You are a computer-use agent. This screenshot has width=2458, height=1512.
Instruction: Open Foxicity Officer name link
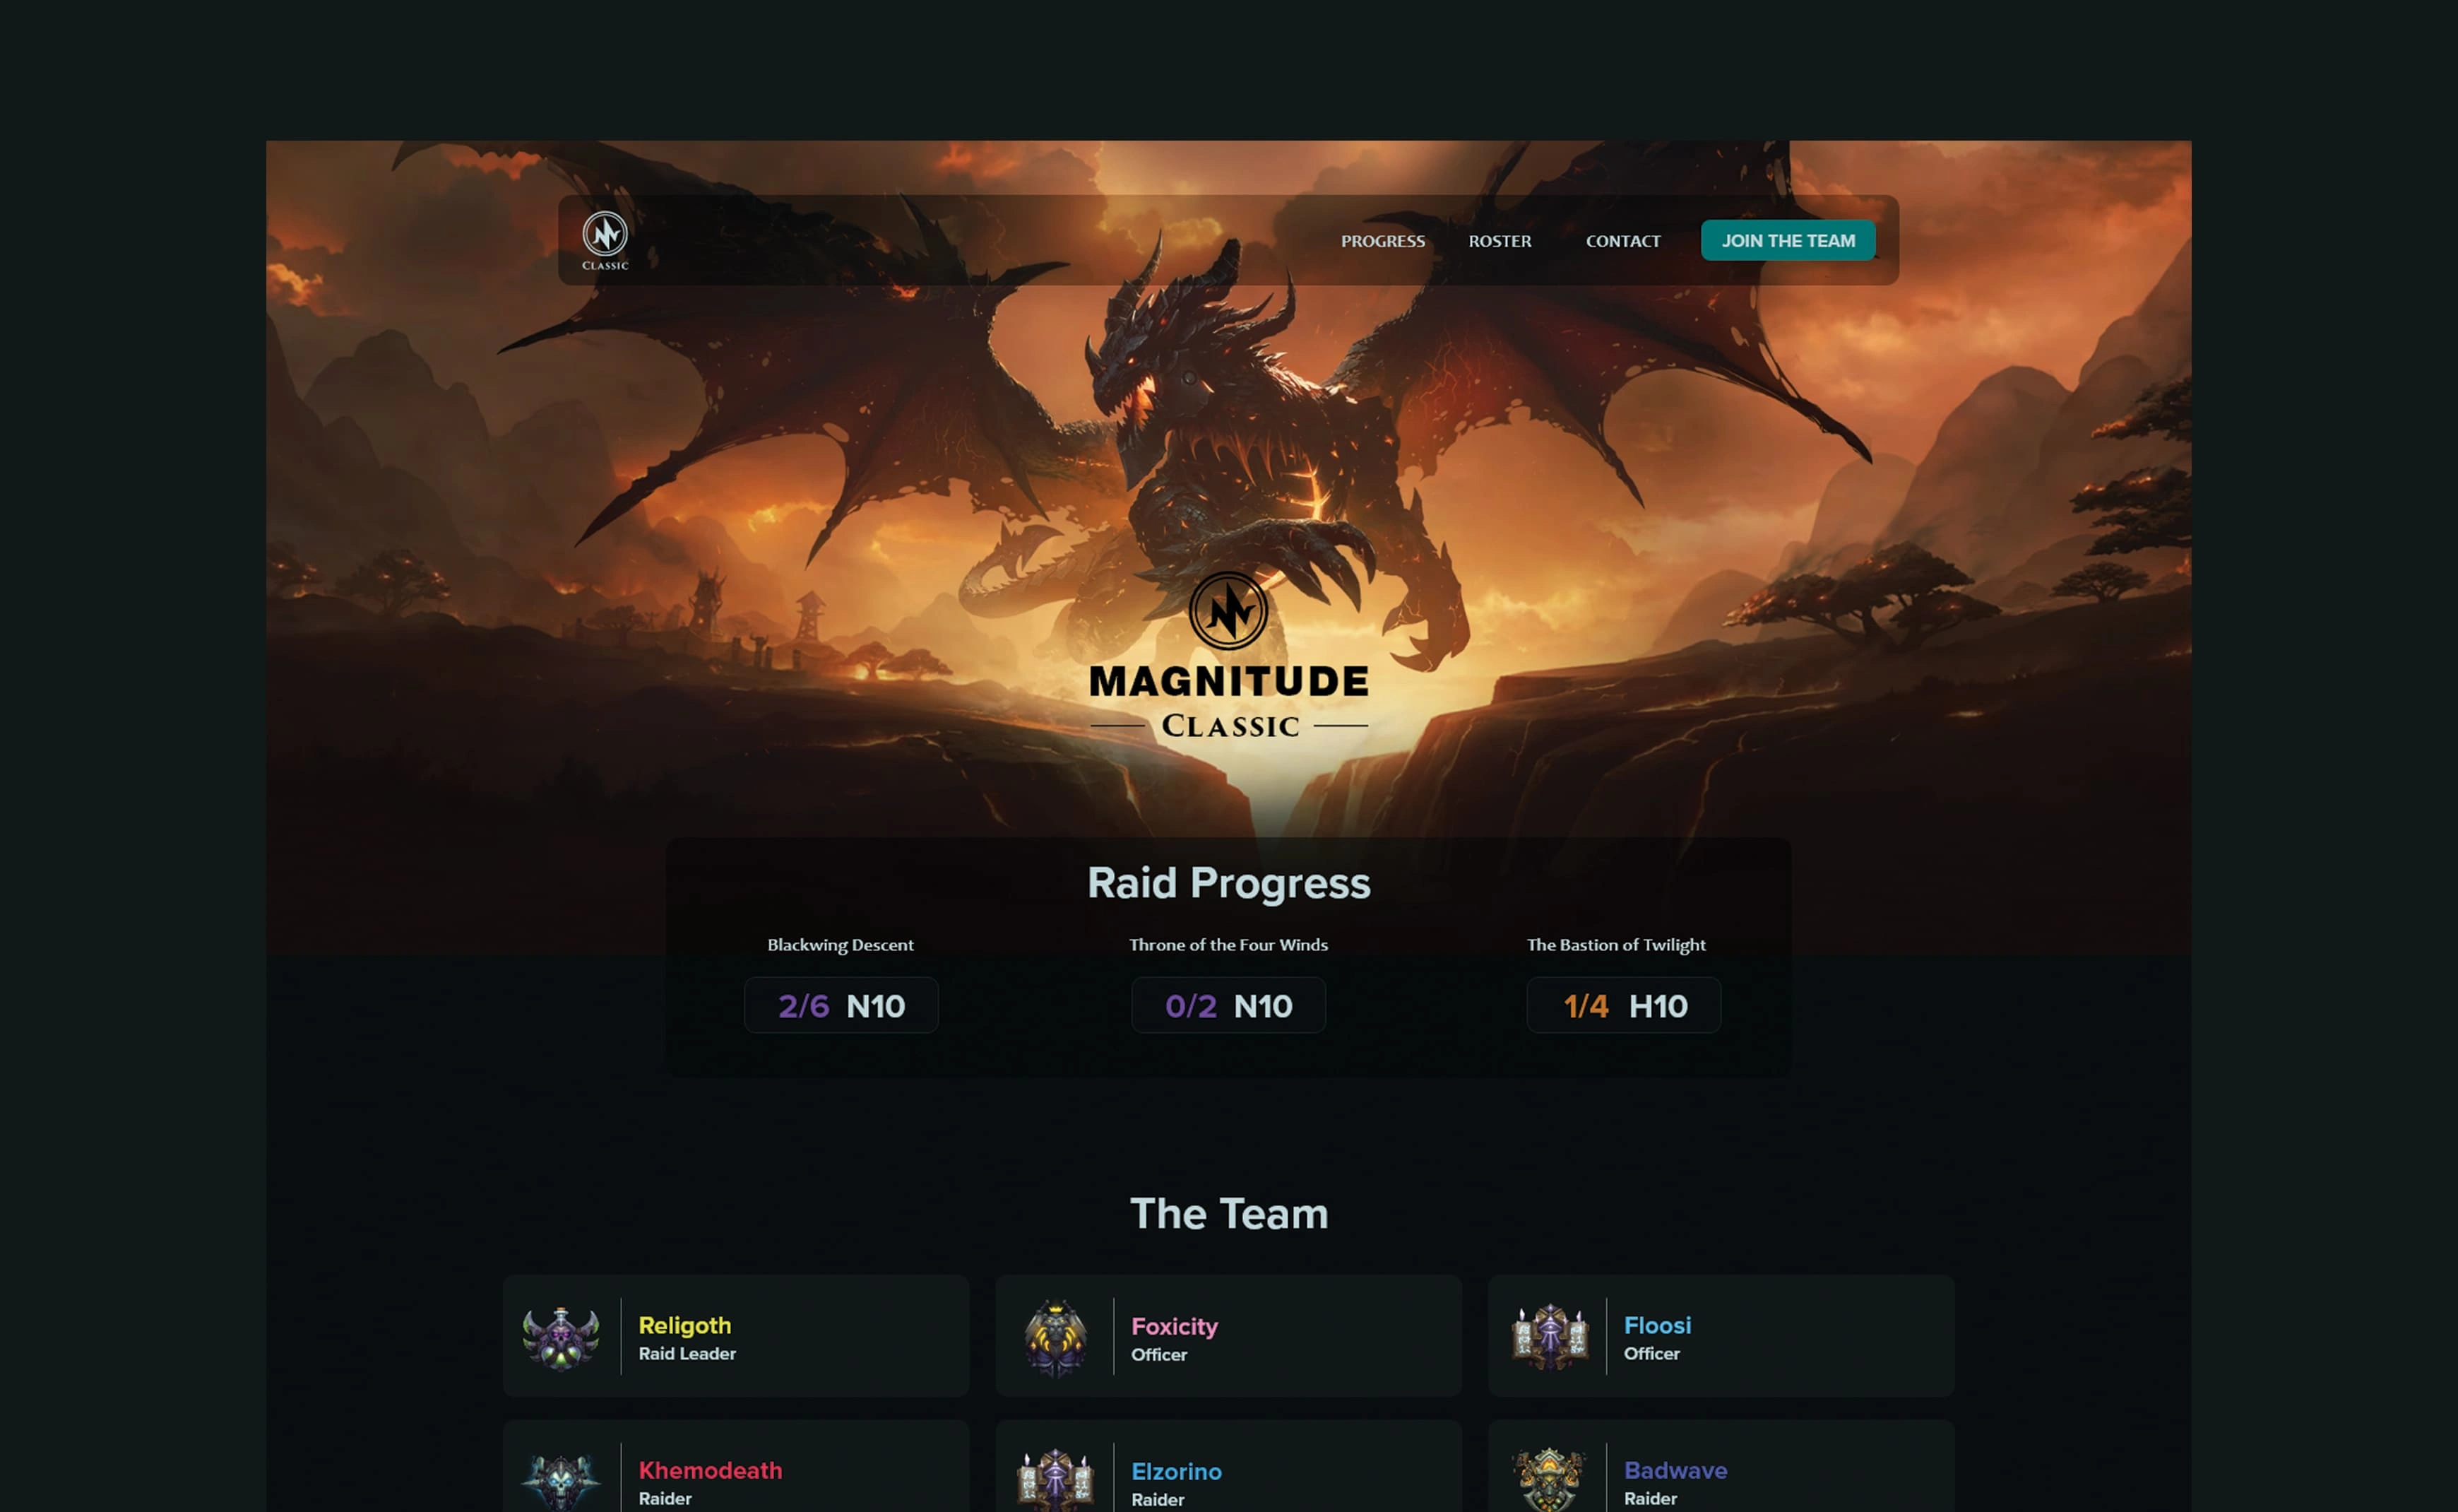click(x=1173, y=1326)
